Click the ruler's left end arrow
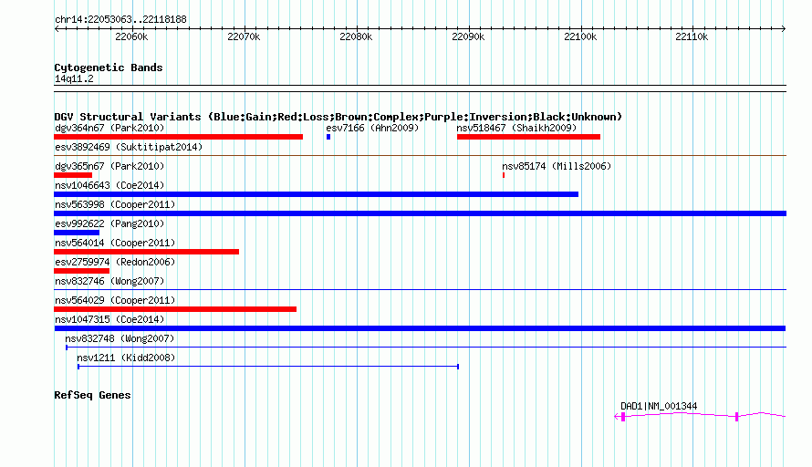 (x=57, y=29)
